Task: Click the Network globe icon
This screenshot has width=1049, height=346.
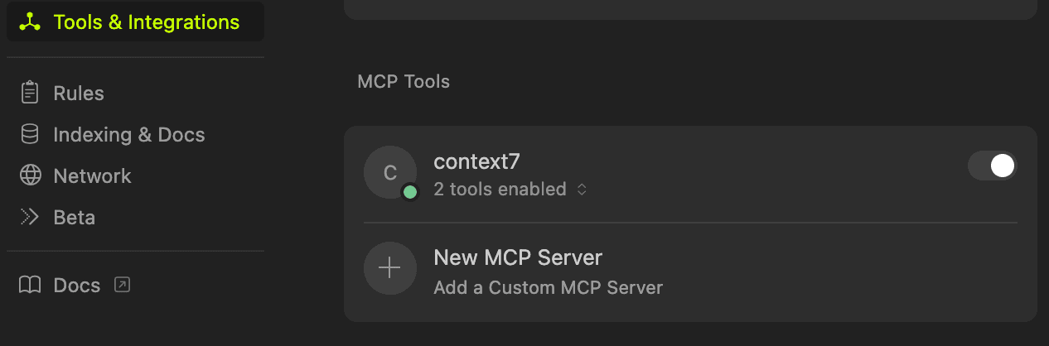Action: click(30, 175)
